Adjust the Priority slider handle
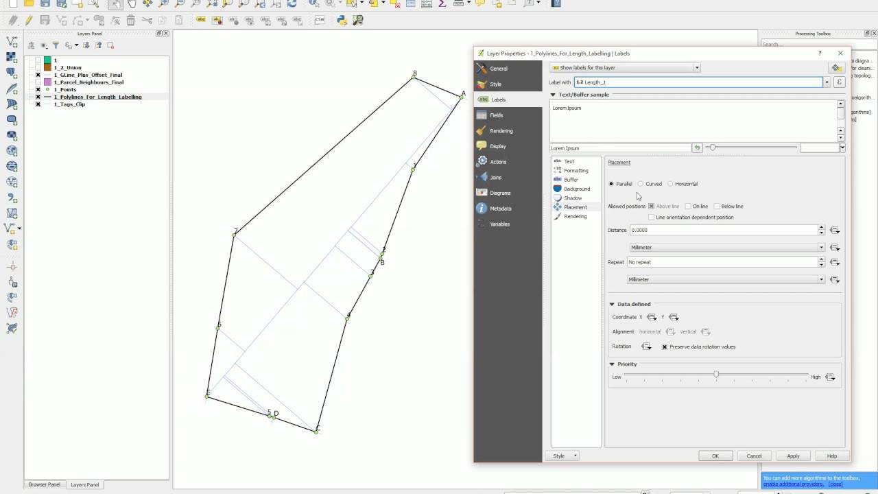This screenshot has width=878, height=494. pyautogui.click(x=716, y=375)
